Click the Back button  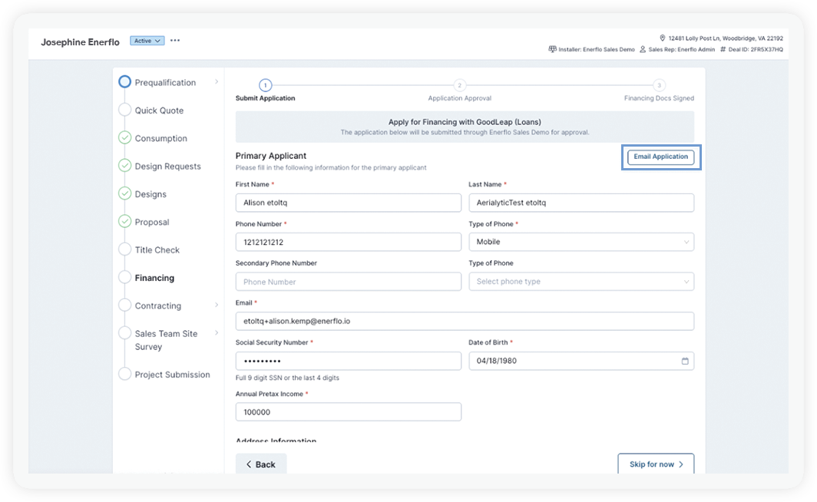click(261, 464)
